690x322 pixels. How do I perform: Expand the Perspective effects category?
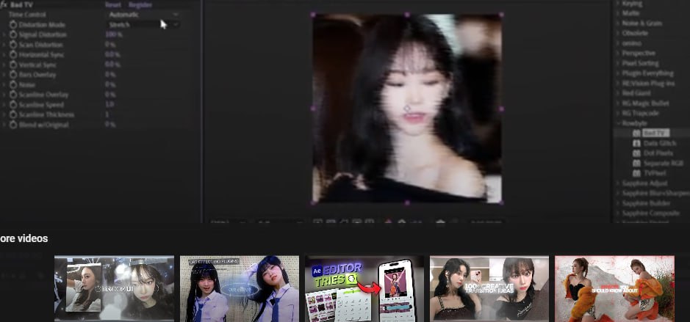(x=618, y=53)
